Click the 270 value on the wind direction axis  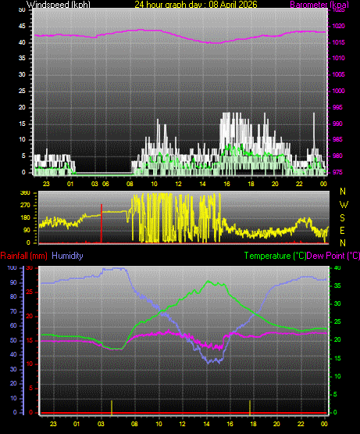pyautogui.click(x=26, y=206)
